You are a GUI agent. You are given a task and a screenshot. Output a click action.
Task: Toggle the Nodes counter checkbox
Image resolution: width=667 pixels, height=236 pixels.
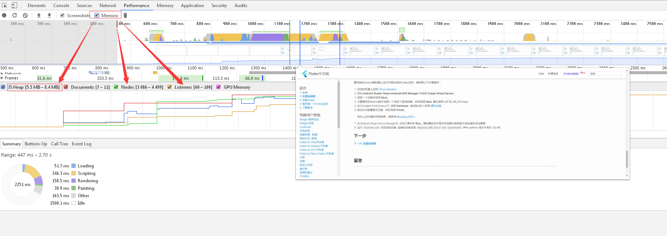tap(116, 87)
